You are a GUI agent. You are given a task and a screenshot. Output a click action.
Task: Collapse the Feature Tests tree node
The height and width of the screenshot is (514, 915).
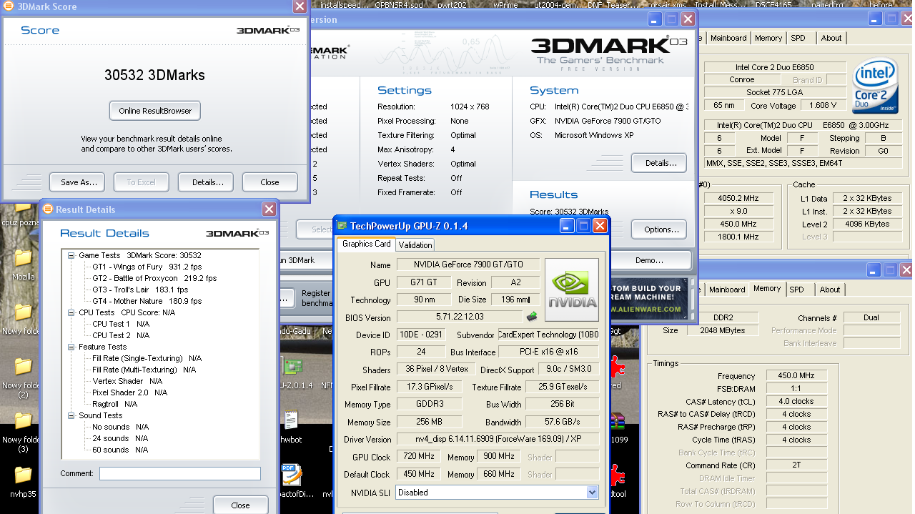[71, 347]
